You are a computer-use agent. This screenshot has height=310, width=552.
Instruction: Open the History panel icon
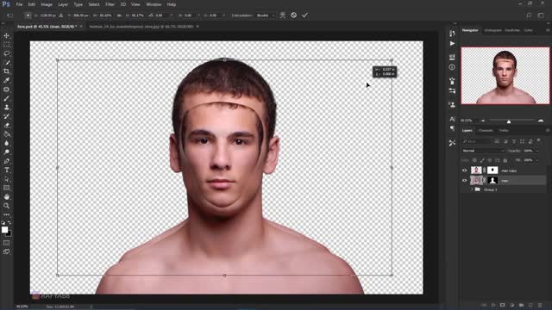(x=452, y=34)
